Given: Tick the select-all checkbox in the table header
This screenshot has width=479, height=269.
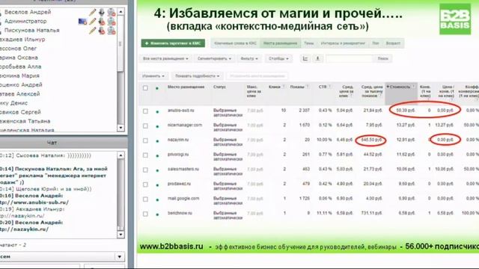Looking at the screenshot, I should pos(145,88).
